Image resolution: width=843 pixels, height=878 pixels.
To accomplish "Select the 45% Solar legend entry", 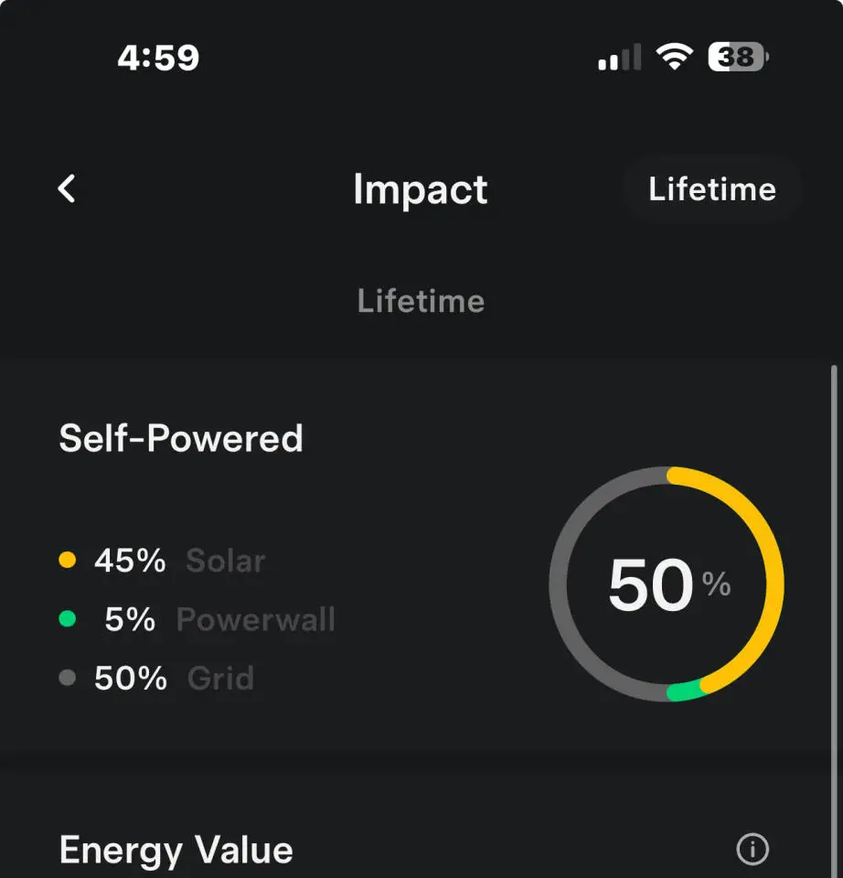I will pyautogui.click(x=179, y=560).
